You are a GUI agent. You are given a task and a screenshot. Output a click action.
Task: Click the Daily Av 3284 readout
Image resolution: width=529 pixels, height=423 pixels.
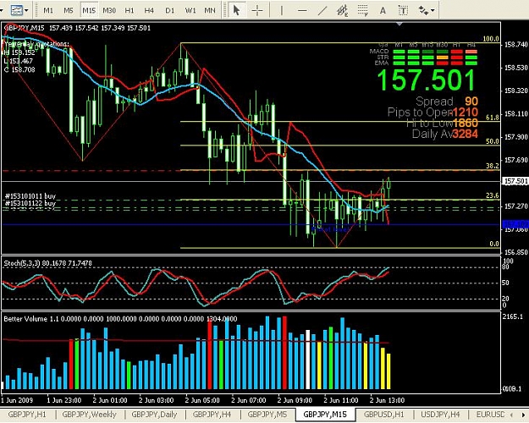click(x=444, y=134)
